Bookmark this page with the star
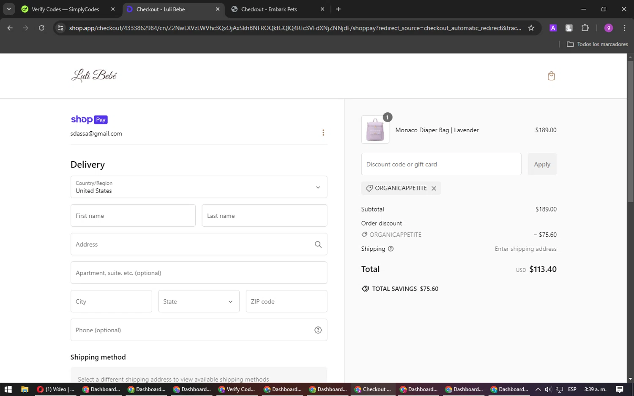The width and height of the screenshot is (634, 396). point(531,28)
